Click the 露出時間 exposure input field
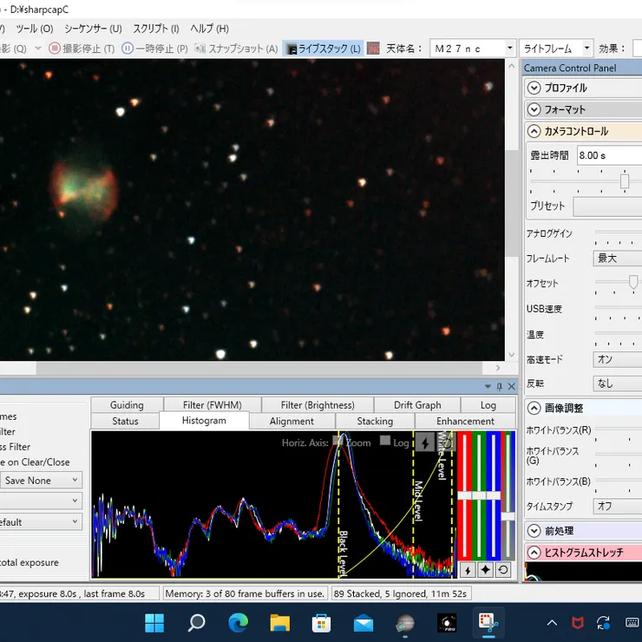Image resolution: width=642 pixels, height=642 pixels. pyautogui.click(x=607, y=155)
